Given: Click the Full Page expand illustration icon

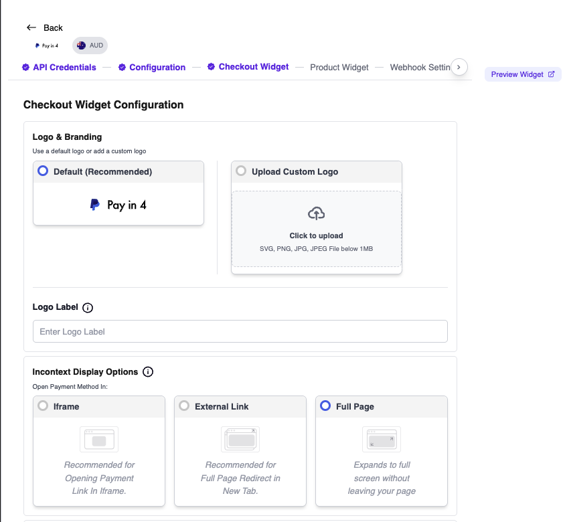Looking at the screenshot, I should point(382,439).
